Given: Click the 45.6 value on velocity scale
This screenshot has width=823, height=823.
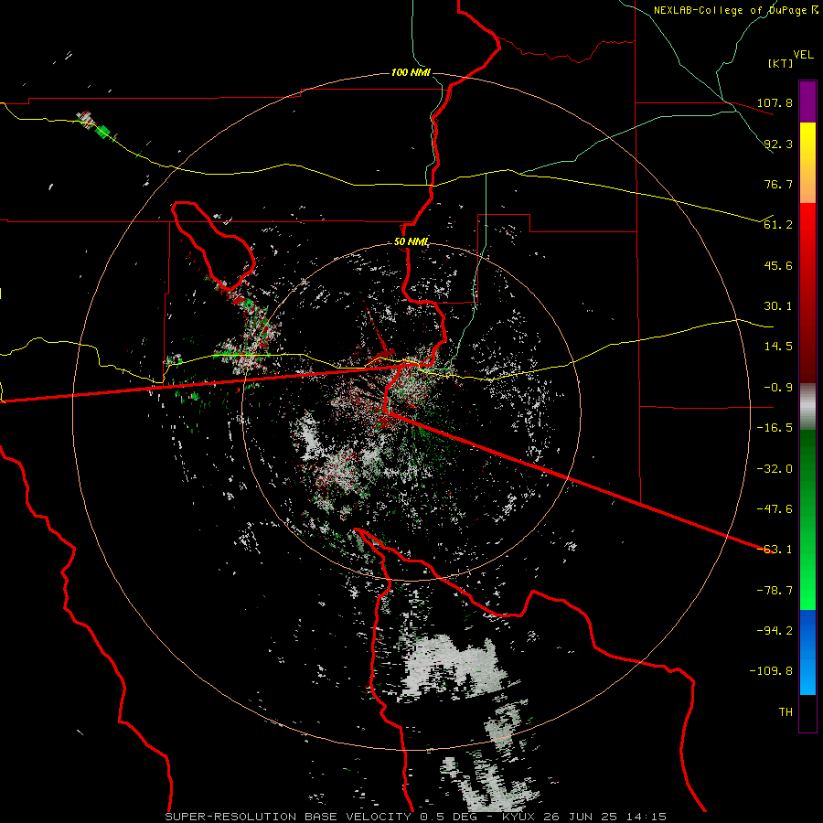Looking at the screenshot, I should coord(778,265).
